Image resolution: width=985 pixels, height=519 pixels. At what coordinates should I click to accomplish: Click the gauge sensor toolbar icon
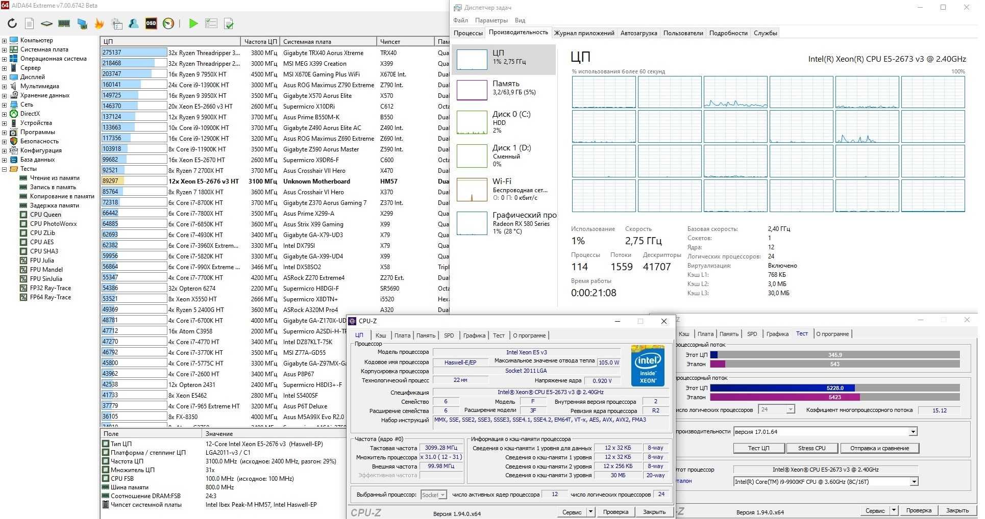tap(168, 23)
